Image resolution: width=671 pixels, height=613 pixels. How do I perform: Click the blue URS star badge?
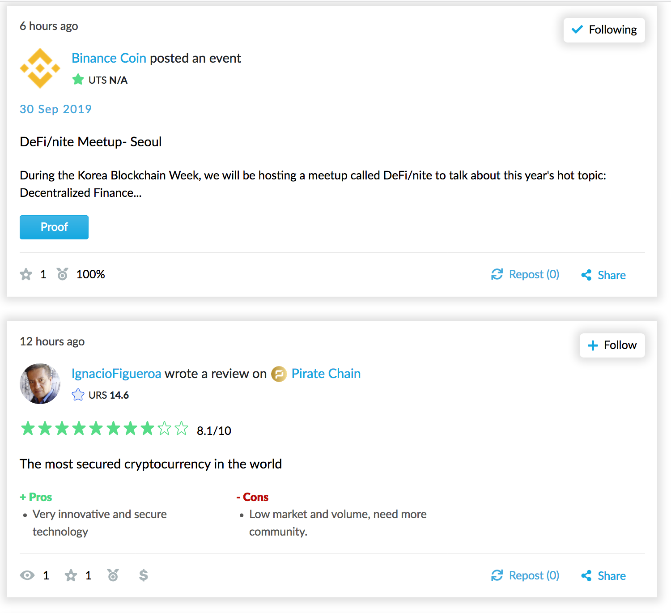(x=78, y=395)
